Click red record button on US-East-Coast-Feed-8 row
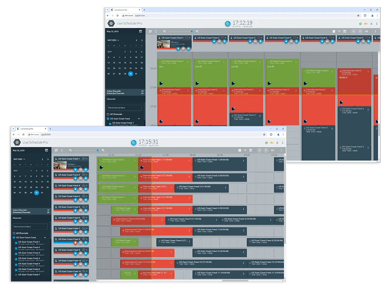 (x=76, y=243)
